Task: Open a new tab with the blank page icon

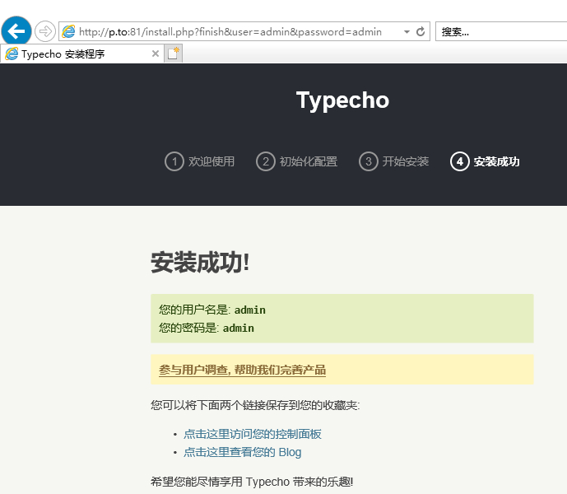Action: click(x=173, y=54)
